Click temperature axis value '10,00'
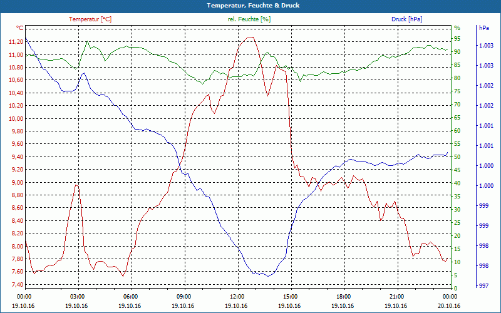 click(16, 118)
